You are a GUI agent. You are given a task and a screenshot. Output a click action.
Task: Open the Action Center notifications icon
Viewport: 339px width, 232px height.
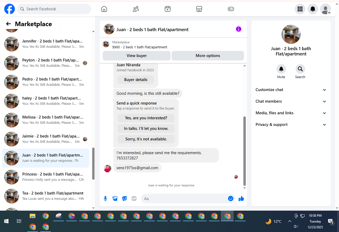[x=330, y=221]
